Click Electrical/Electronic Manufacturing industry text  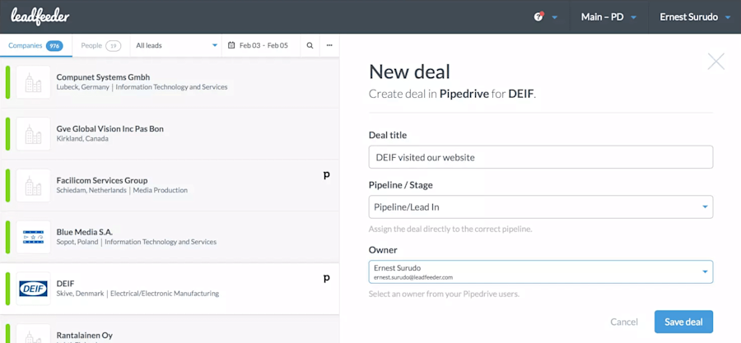point(165,294)
